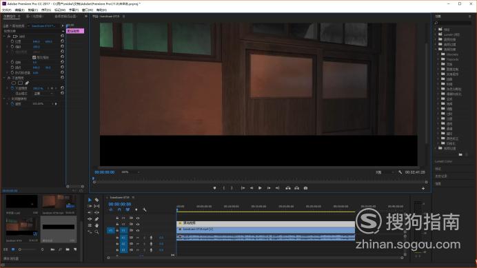Create 4-point rectangle mask under Opacity
Viewport: 477px width, 268px height.
coord(20,83)
